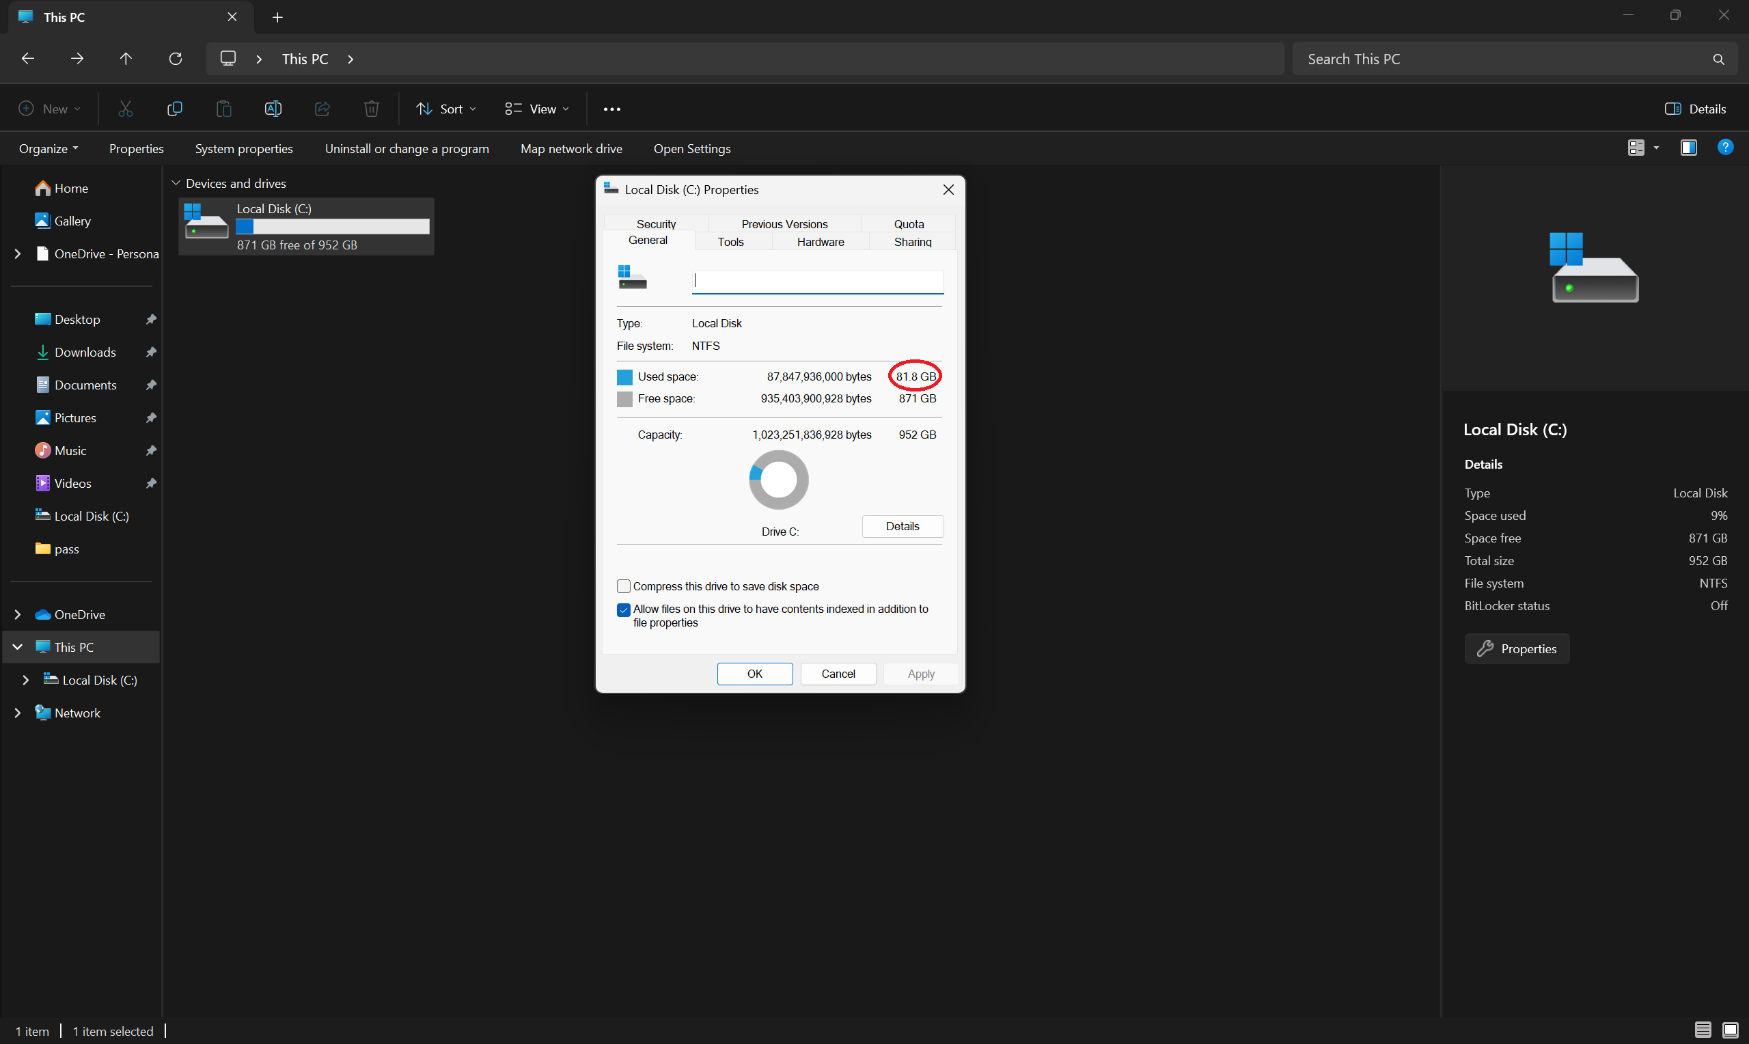Open the Security tab

(655, 223)
